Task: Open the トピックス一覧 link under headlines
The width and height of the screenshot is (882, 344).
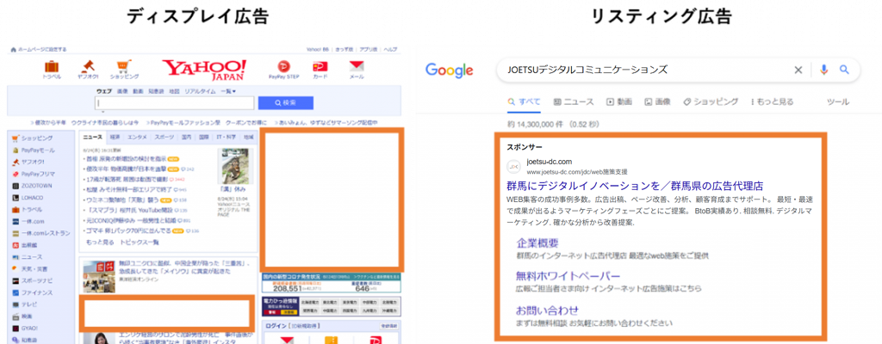Action: tap(140, 243)
